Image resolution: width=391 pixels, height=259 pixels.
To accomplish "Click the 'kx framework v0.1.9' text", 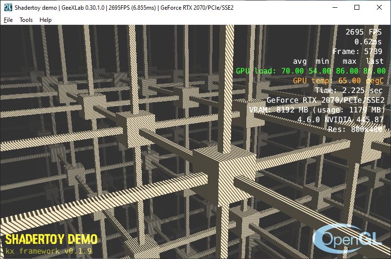I will pyautogui.click(x=49, y=251).
